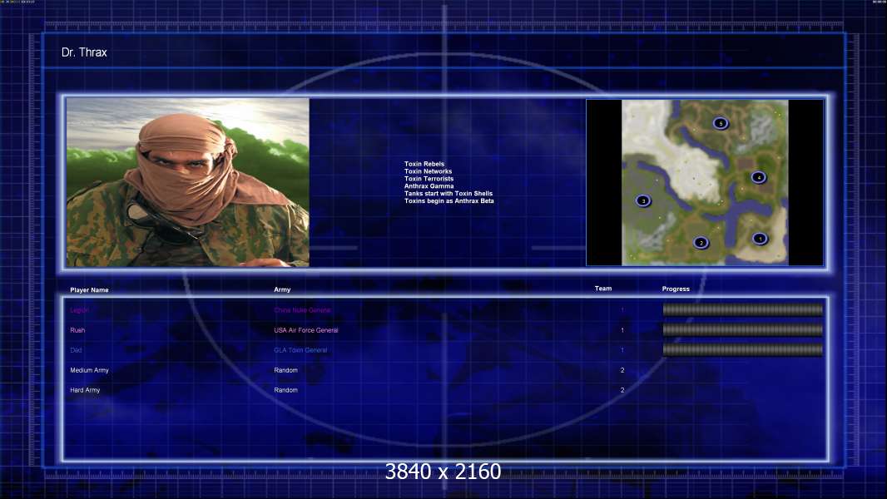Screen dimensions: 887x499
Task: Click Toxins begin as Anthrax Beta line
Action: 449,200
